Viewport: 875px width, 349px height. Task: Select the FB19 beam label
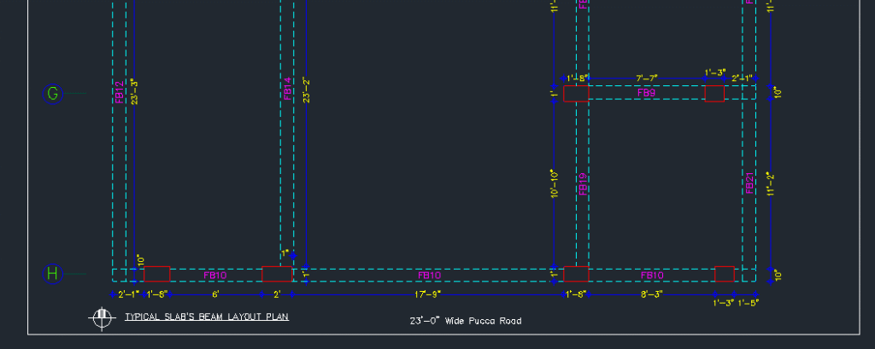click(583, 183)
